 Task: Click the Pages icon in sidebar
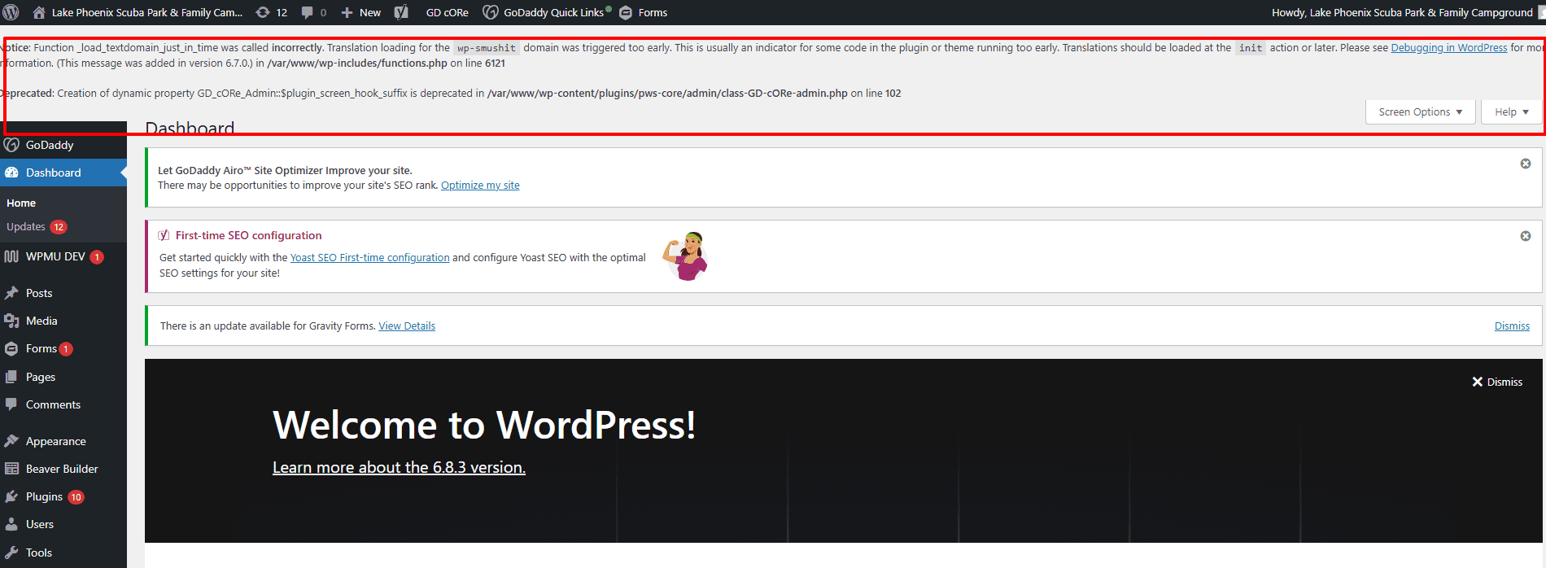coord(11,377)
